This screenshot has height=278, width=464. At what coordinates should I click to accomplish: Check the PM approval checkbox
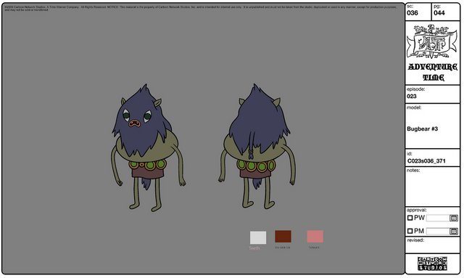pyautogui.click(x=410, y=231)
